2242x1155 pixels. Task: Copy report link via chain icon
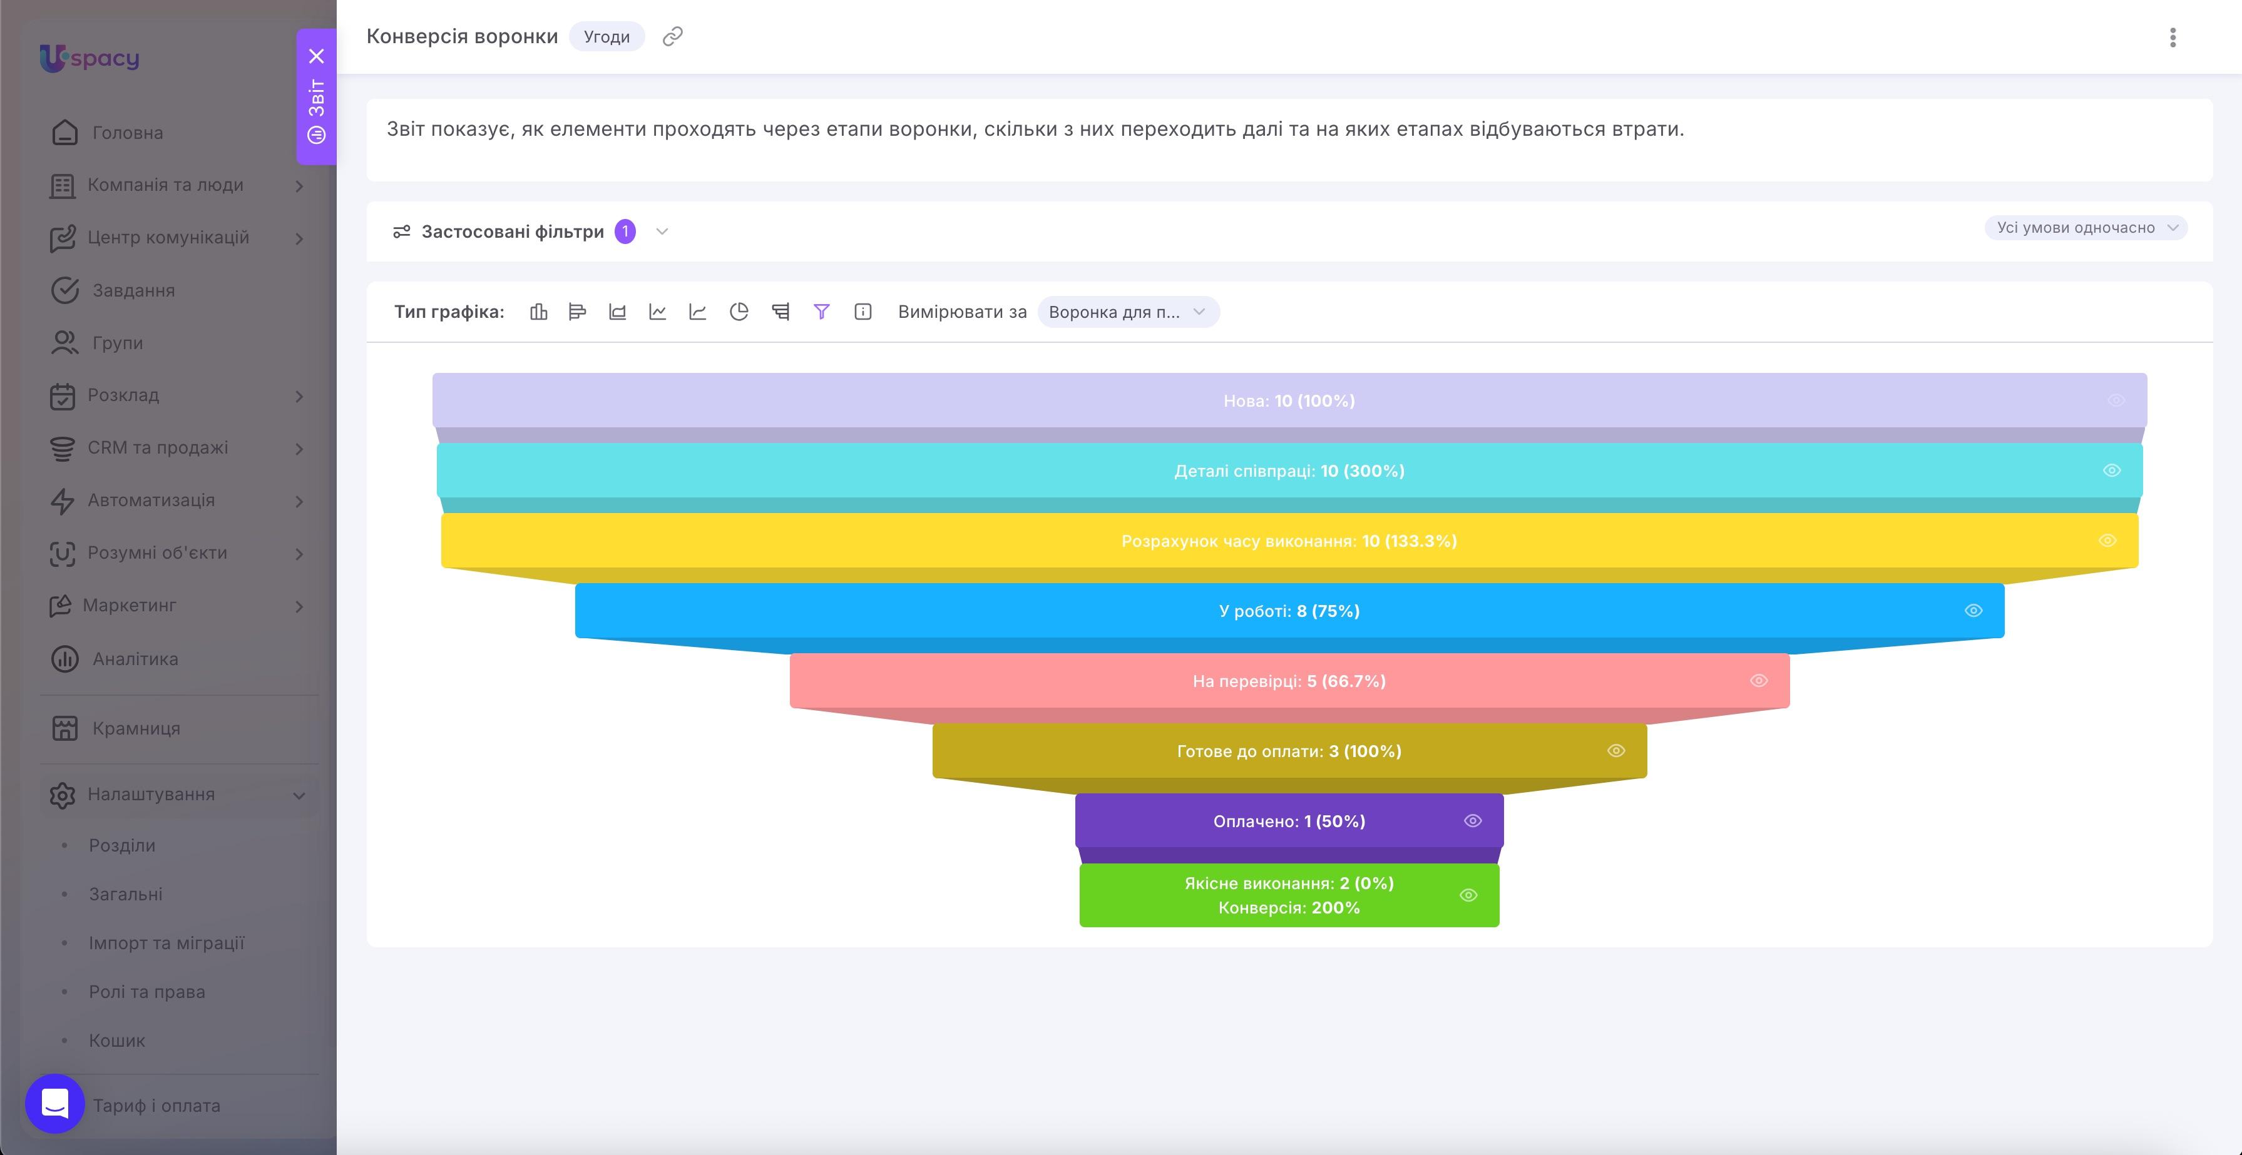click(x=673, y=36)
